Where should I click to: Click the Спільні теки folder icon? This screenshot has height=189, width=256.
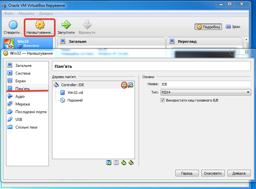coord(10,127)
